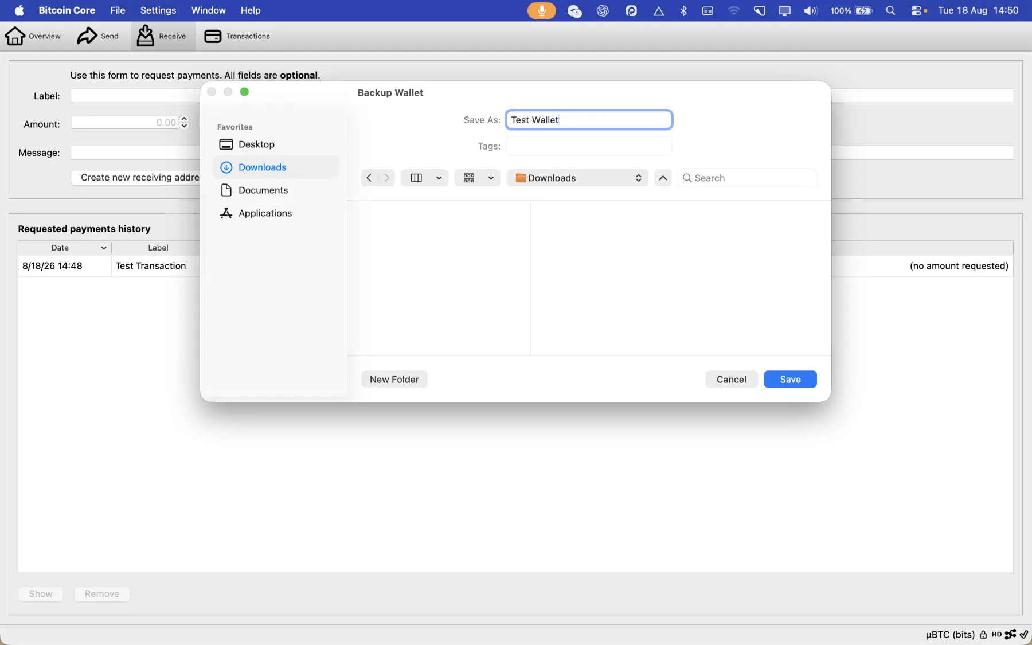Click the wallet encryption lock icon
Screen dimensions: 1032x645
click(x=983, y=634)
